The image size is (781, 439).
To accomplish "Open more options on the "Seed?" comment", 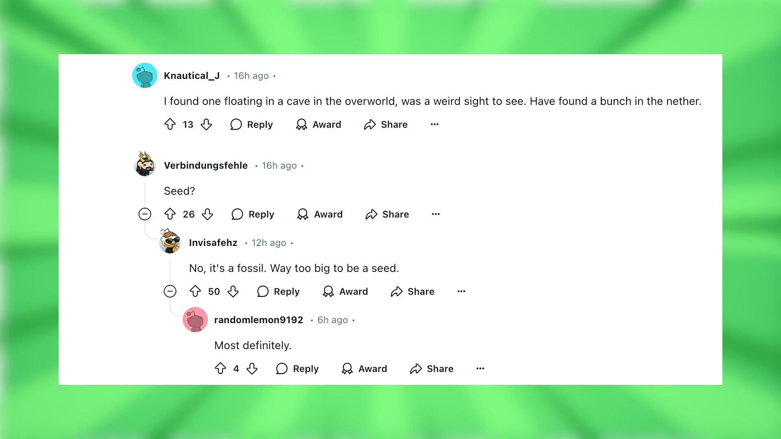I will (x=436, y=214).
